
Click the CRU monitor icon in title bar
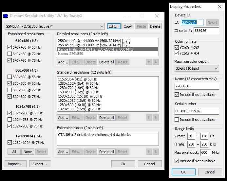point(6,16)
